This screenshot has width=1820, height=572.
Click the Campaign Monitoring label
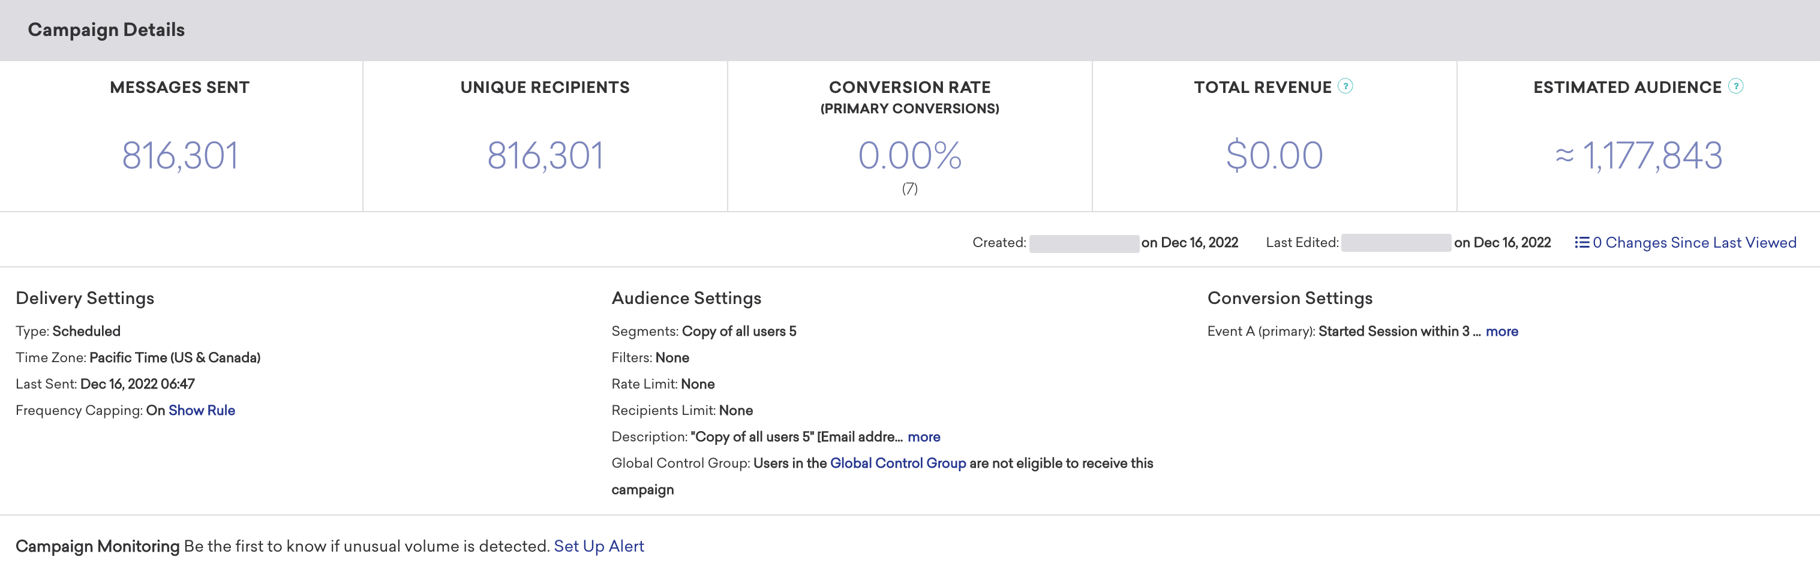click(x=98, y=546)
